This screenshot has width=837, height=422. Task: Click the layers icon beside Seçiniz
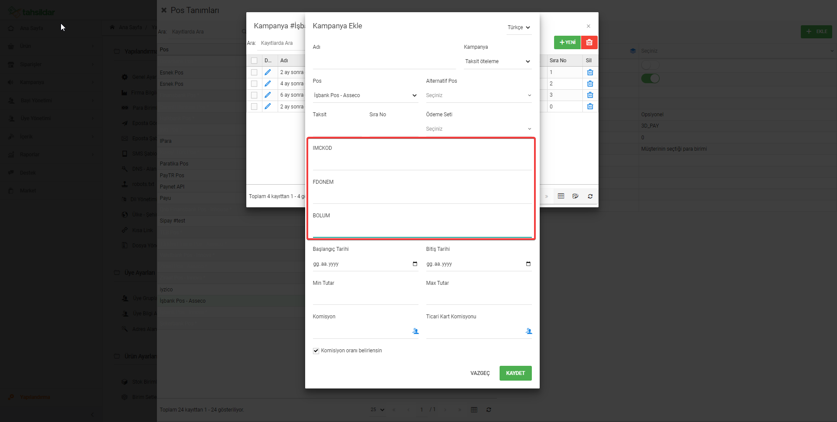click(633, 51)
